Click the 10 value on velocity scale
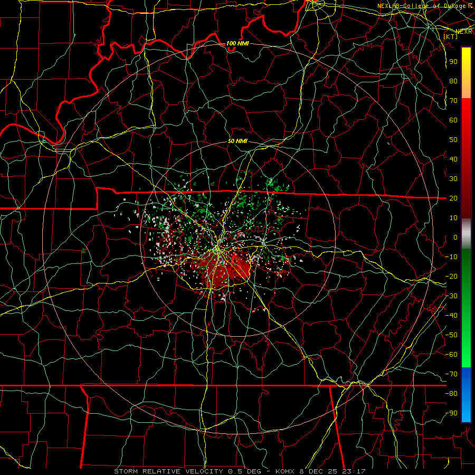Image resolution: width=475 pixels, height=475 pixels. pyautogui.click(x=453, y=218)
